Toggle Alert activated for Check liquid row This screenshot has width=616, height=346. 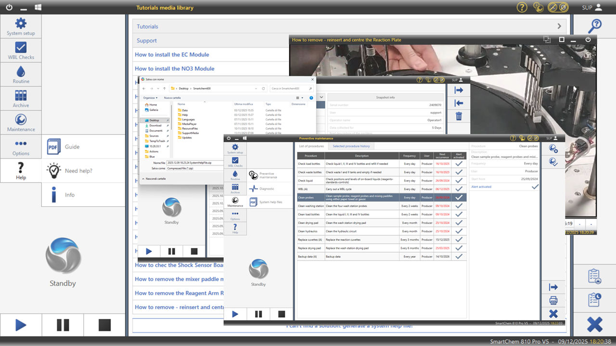[x=459, y=181]
